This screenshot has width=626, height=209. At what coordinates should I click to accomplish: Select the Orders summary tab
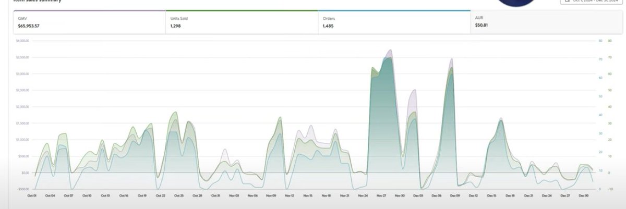click(x=394, y=22)
